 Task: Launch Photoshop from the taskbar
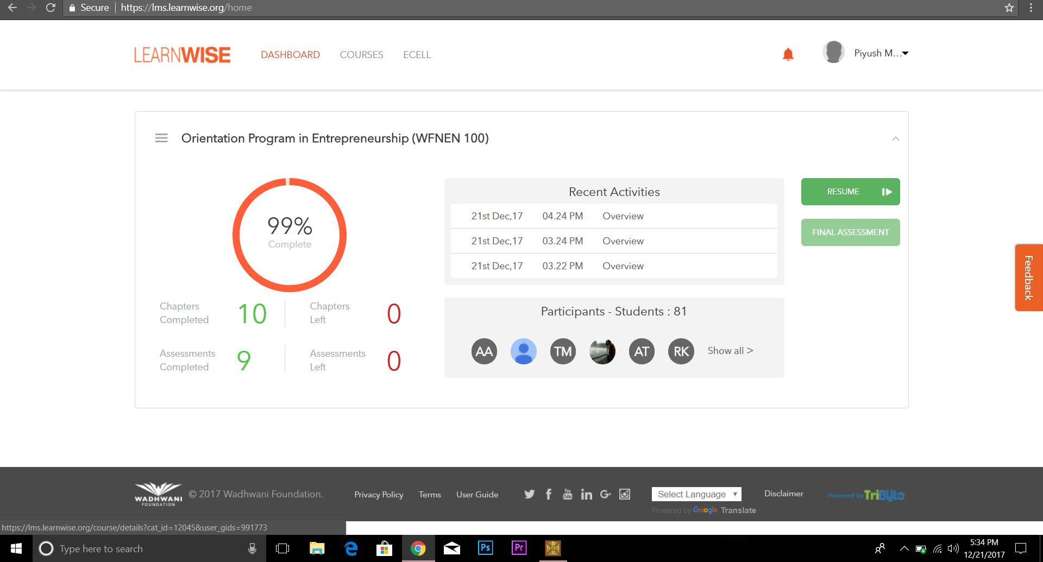pos(485,548)
